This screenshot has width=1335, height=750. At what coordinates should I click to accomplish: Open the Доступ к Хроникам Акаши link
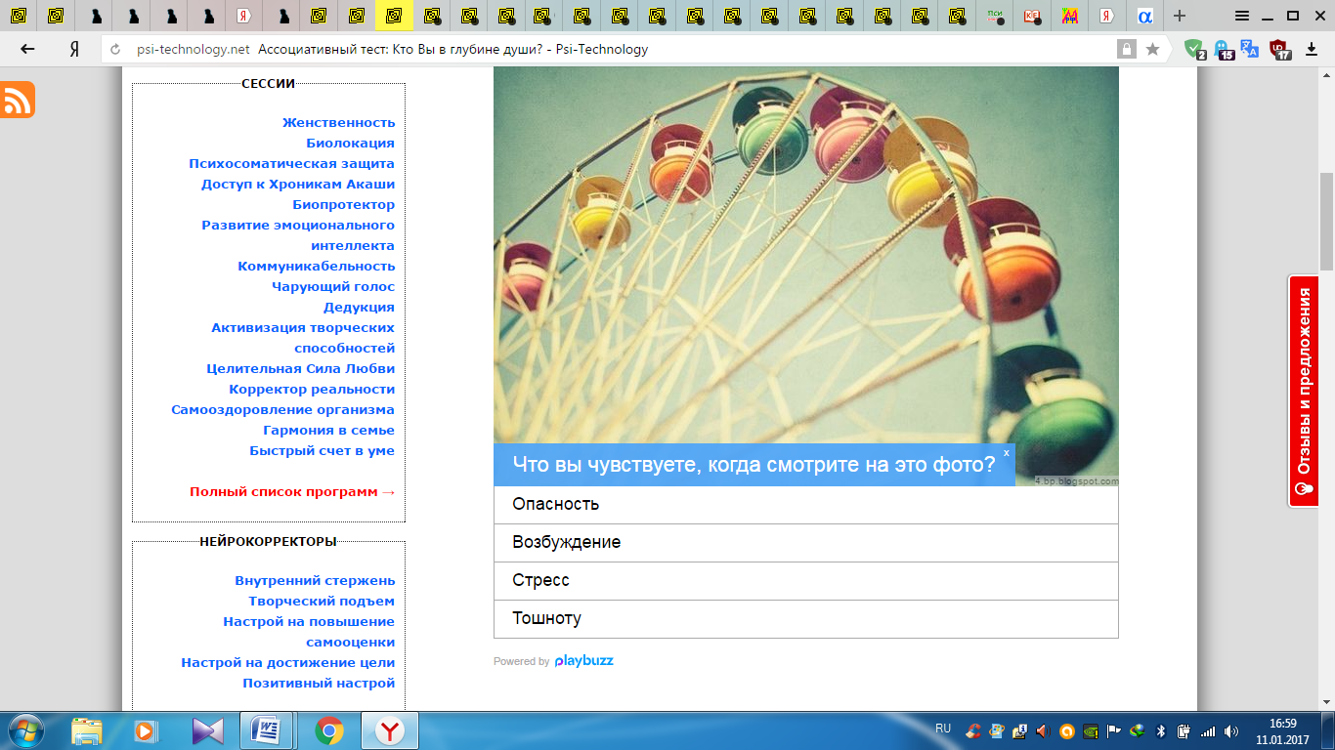(298, 184)
